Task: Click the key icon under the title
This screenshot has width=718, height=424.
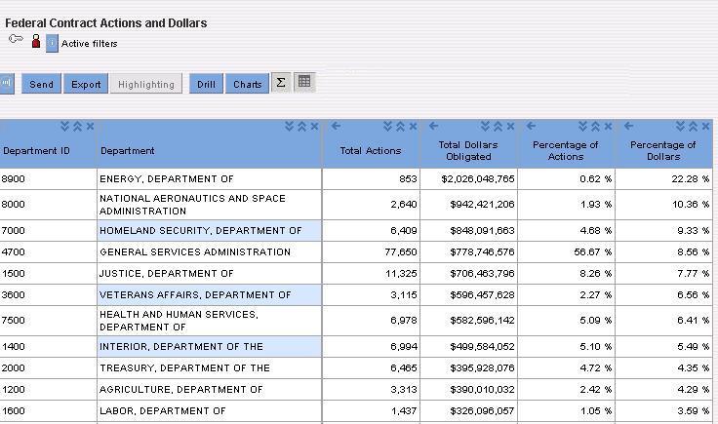Action: click(16, 39)
